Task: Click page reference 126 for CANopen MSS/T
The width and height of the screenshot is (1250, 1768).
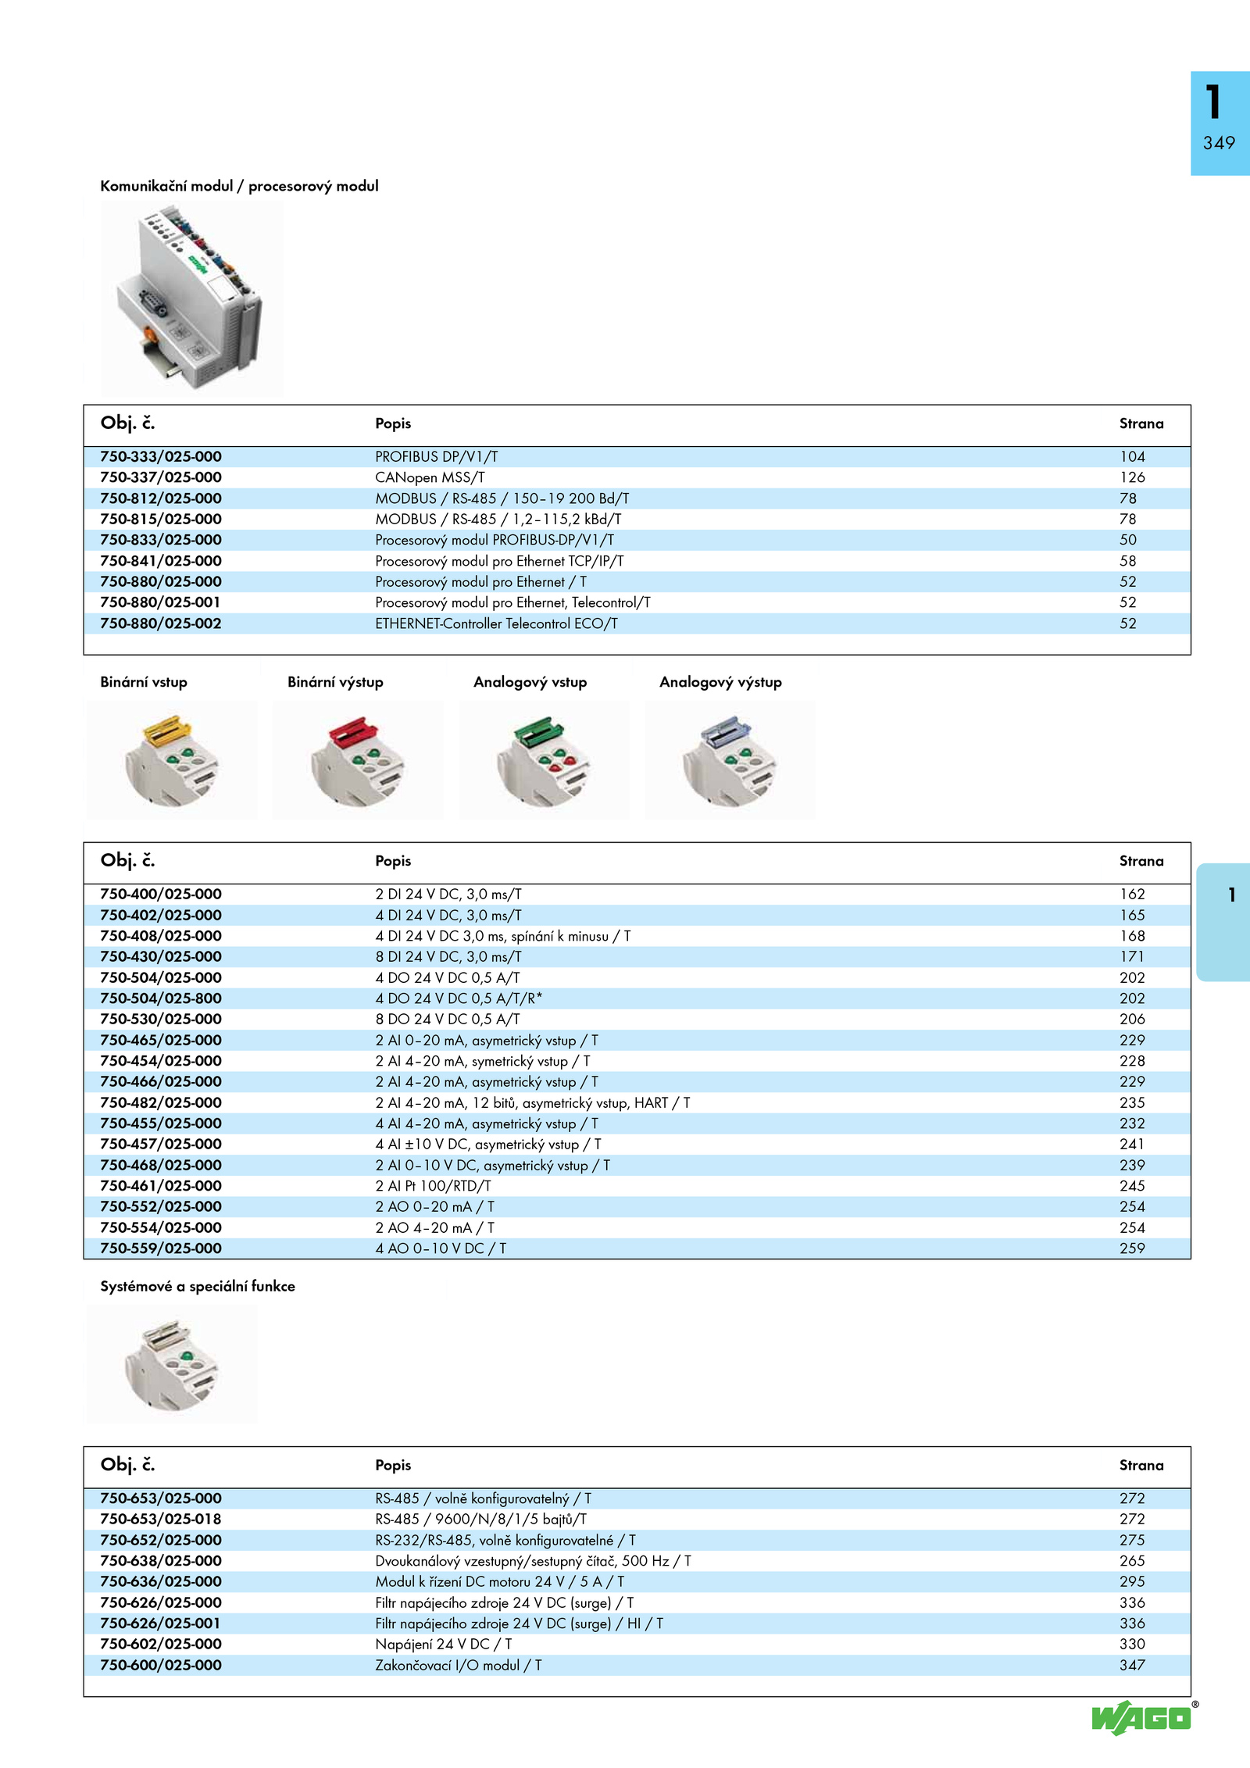Action: tap(1132, 477)
